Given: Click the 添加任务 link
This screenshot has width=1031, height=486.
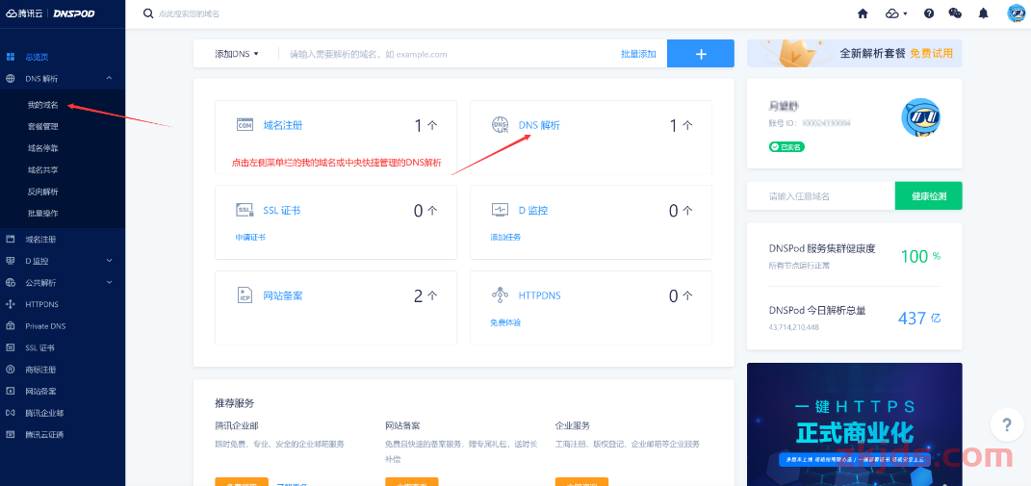Looking at the screenshot, I should (x=505, y=238).
